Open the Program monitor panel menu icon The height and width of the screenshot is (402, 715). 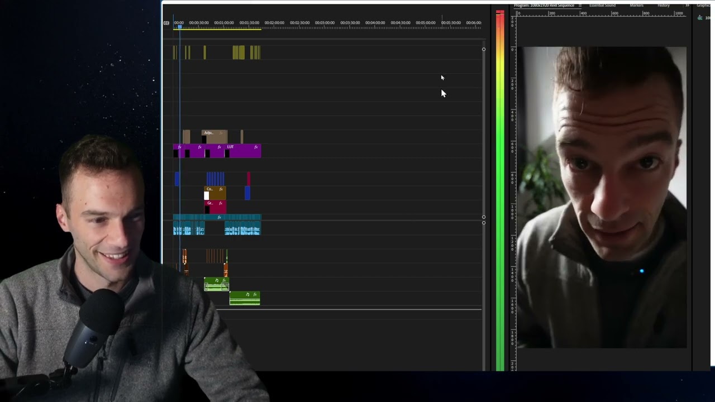tap(580, 6)
